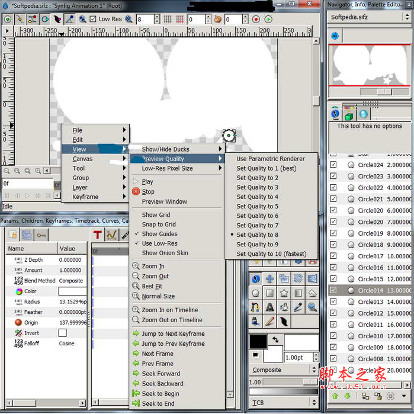Toggle the Low Res checkbox in toolbar
414x414 pixels.
[x=92, y=19]
